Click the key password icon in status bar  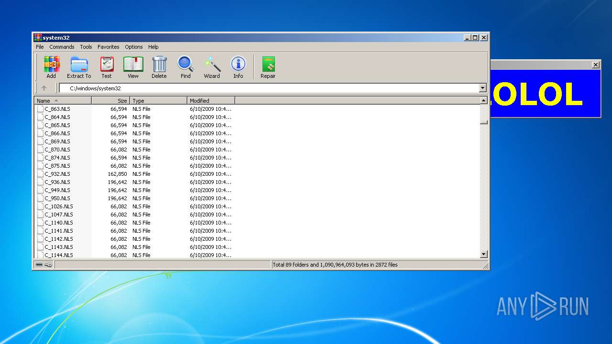[48, 265]
